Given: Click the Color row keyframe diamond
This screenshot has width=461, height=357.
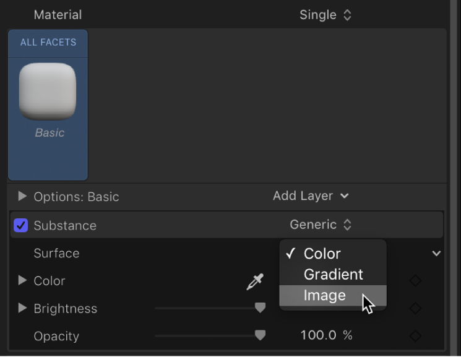Looking at the screenshot, I should point(416,281).
